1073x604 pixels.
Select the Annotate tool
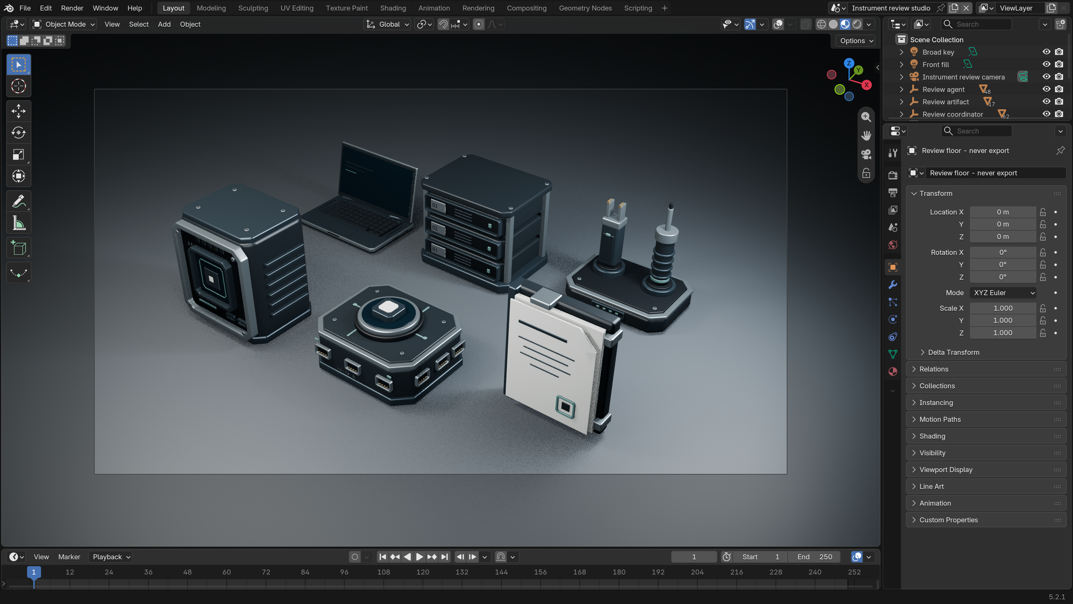[18, 201]
